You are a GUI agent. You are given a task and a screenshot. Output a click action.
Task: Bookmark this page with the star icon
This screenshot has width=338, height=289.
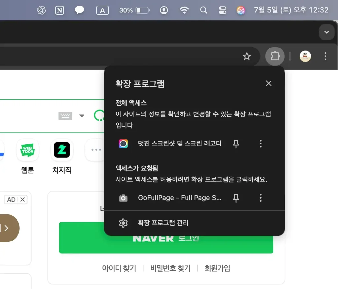click(x=247, y=57)
